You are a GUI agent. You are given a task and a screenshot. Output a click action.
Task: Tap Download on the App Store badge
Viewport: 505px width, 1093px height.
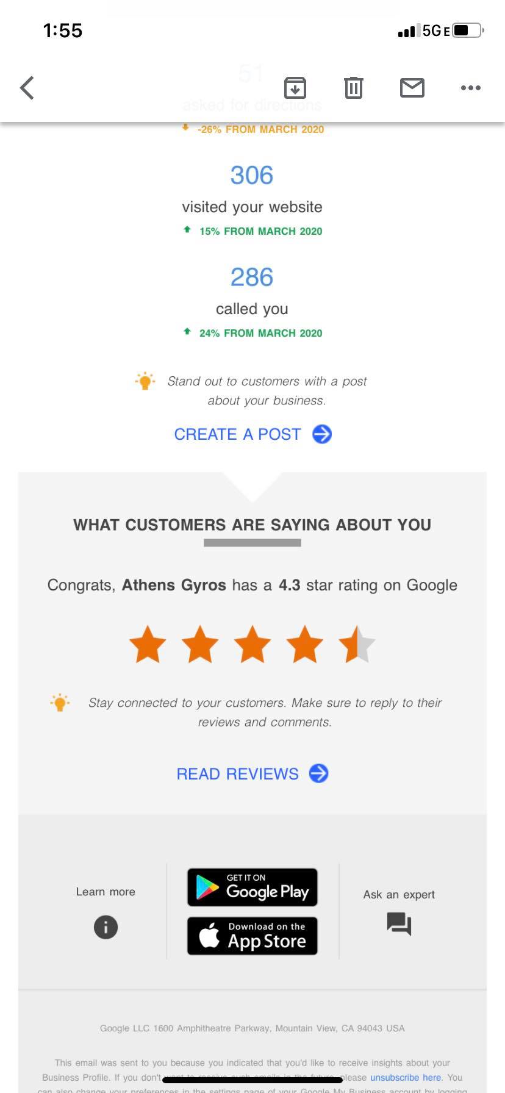point(253,936)
